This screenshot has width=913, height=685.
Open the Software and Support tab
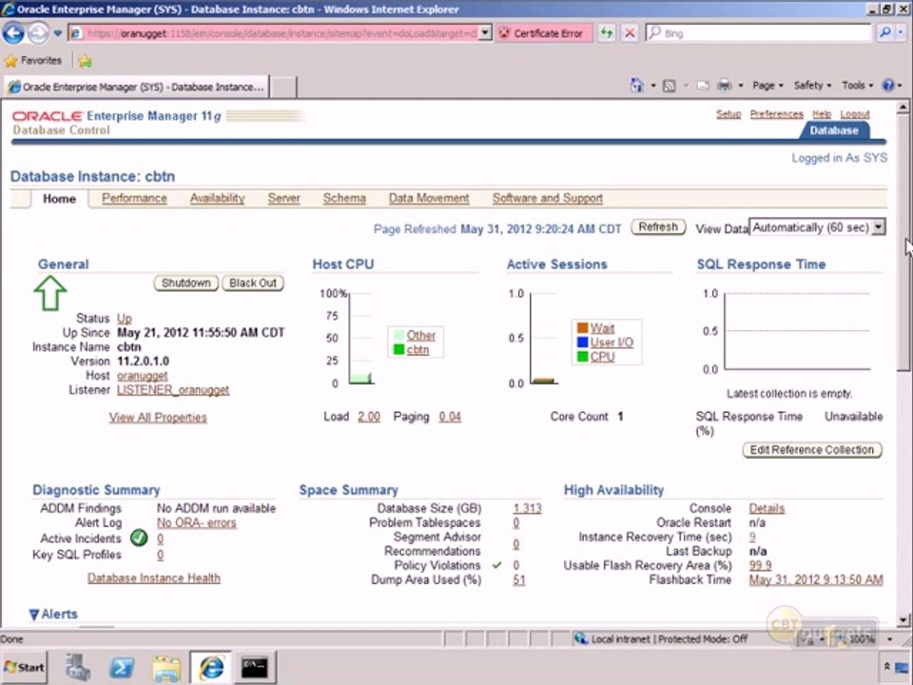[548, 198]
